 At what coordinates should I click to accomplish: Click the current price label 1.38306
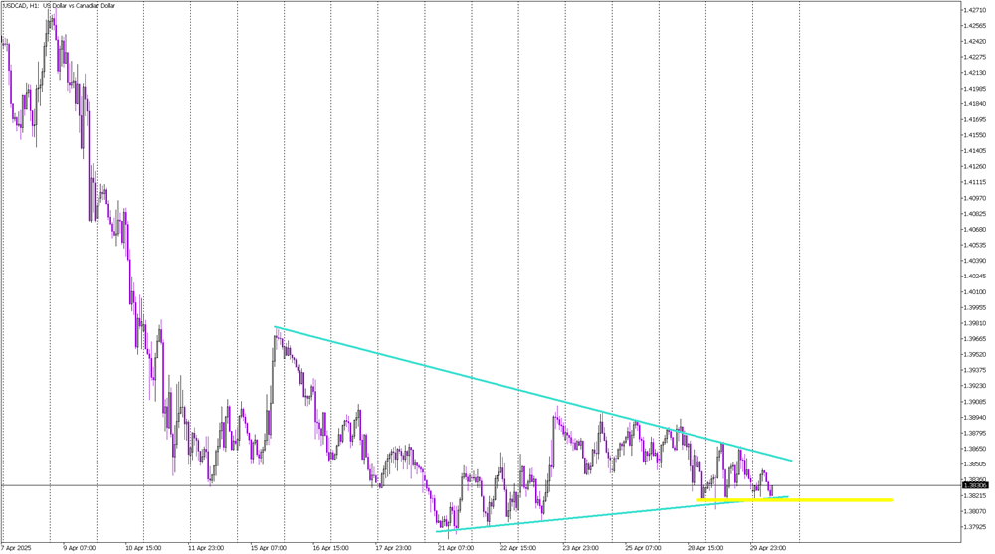(x=975, y=485)
